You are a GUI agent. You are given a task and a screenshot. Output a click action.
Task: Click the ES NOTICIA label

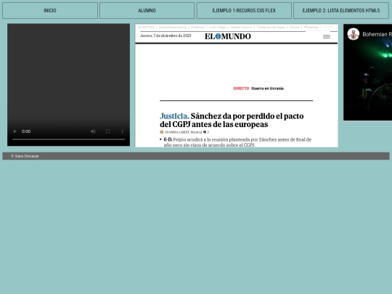pyautogui.click(x=147, y=27)
